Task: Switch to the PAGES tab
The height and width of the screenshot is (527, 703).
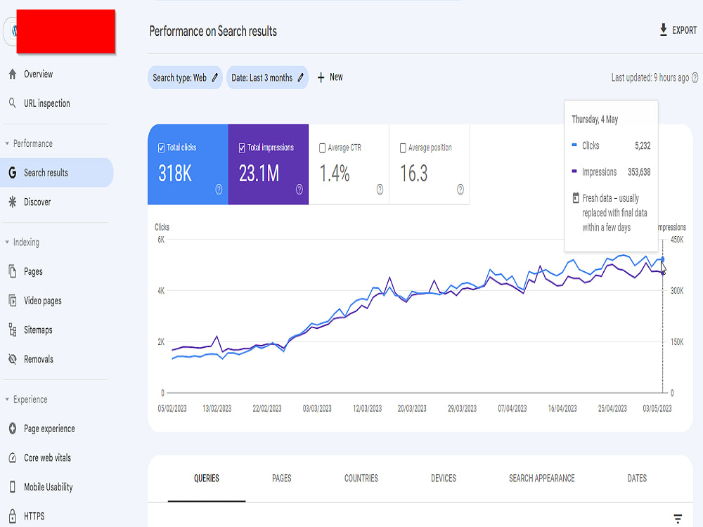Action: (x=282, y=478)
